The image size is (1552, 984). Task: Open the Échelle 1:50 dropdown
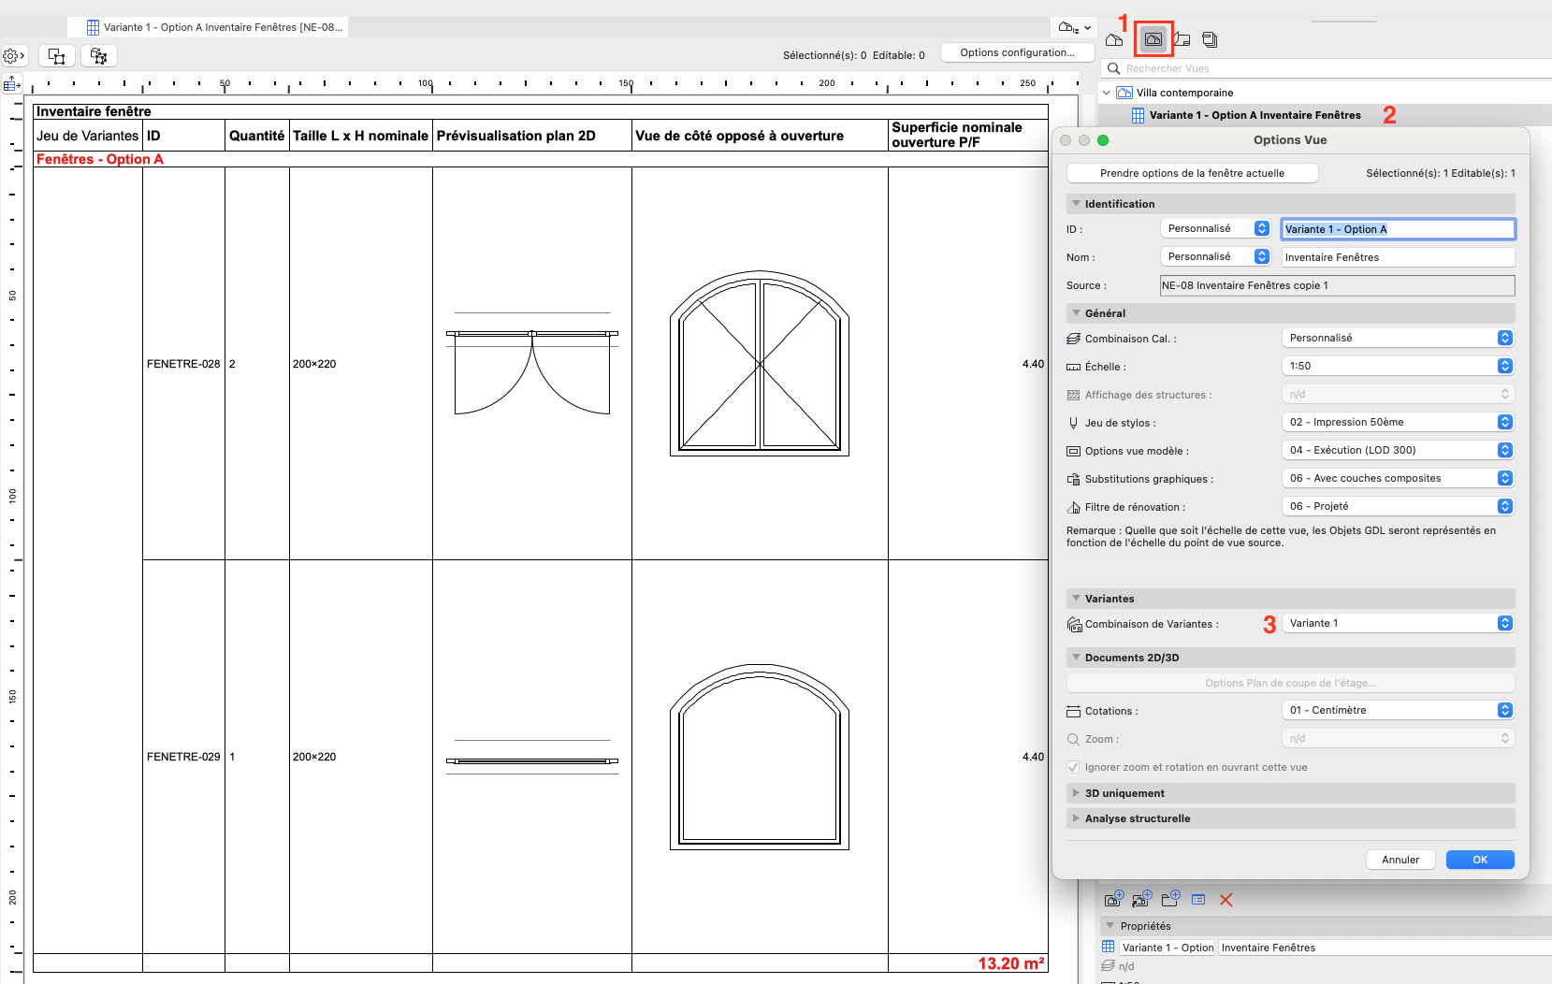coord(1398,366)
